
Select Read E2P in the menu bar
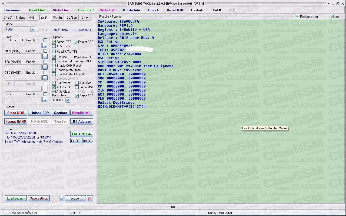click(x=86, y=10)
